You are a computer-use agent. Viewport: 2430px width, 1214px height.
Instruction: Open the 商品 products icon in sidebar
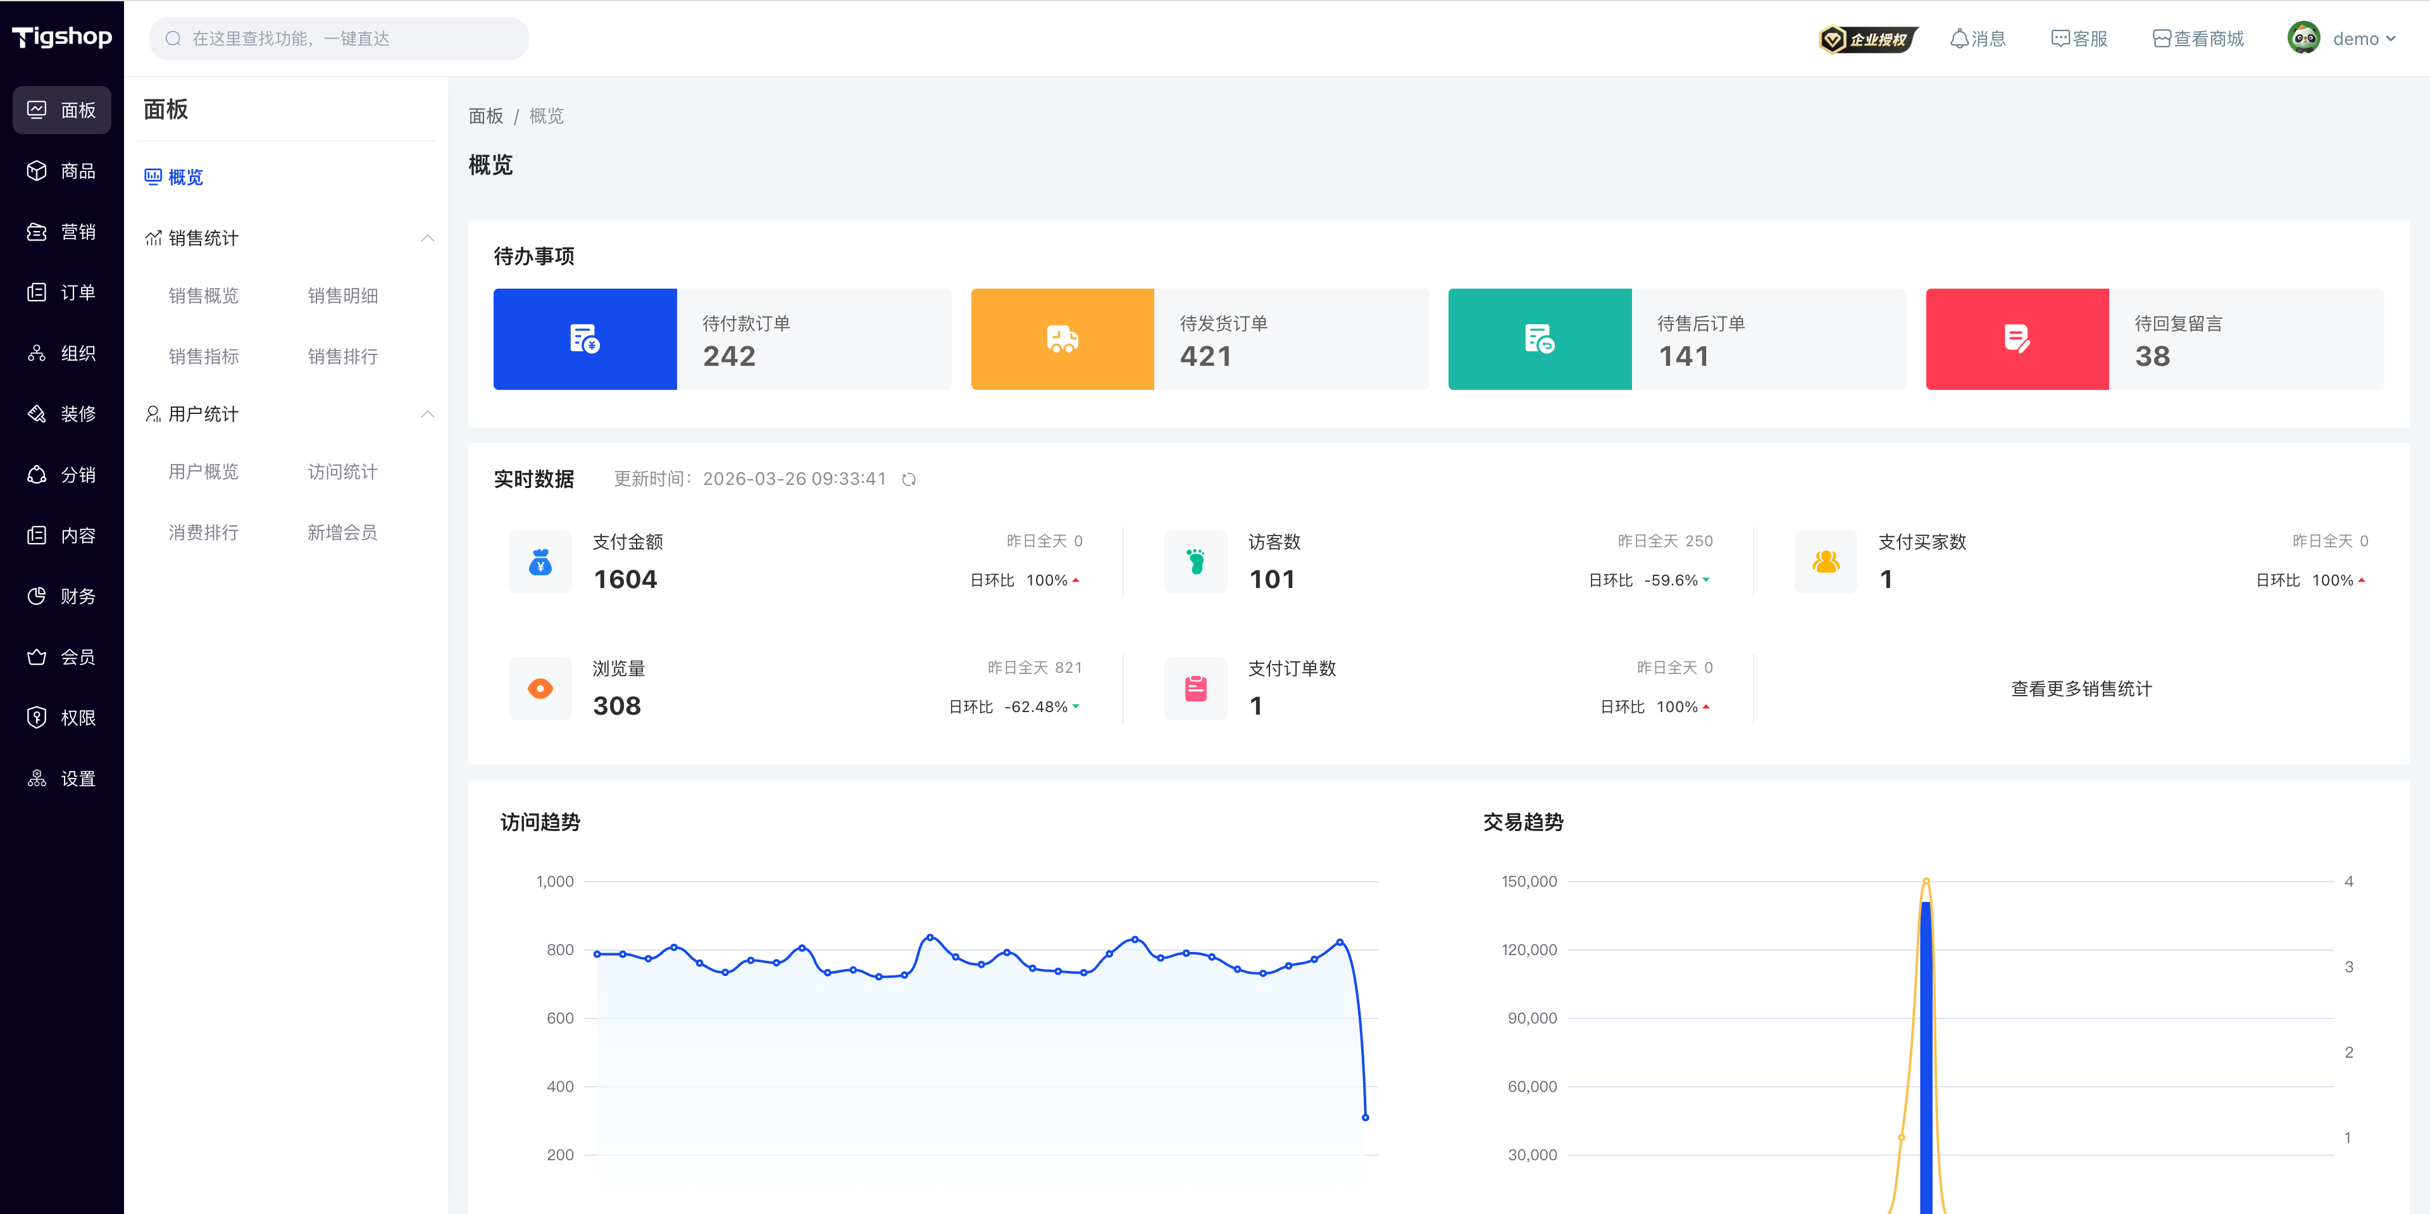37,171
